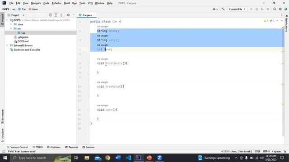The image size is (289, 162).
Task: Click OOPS in the breadcrumb navigation bar
Action: tap(6, 9)
